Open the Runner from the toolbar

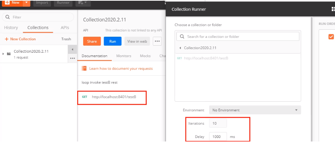[63, 3]
